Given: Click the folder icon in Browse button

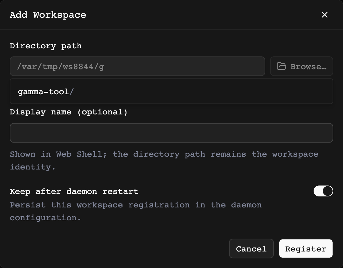Looking at the screenshot, I should pos(281,66).
